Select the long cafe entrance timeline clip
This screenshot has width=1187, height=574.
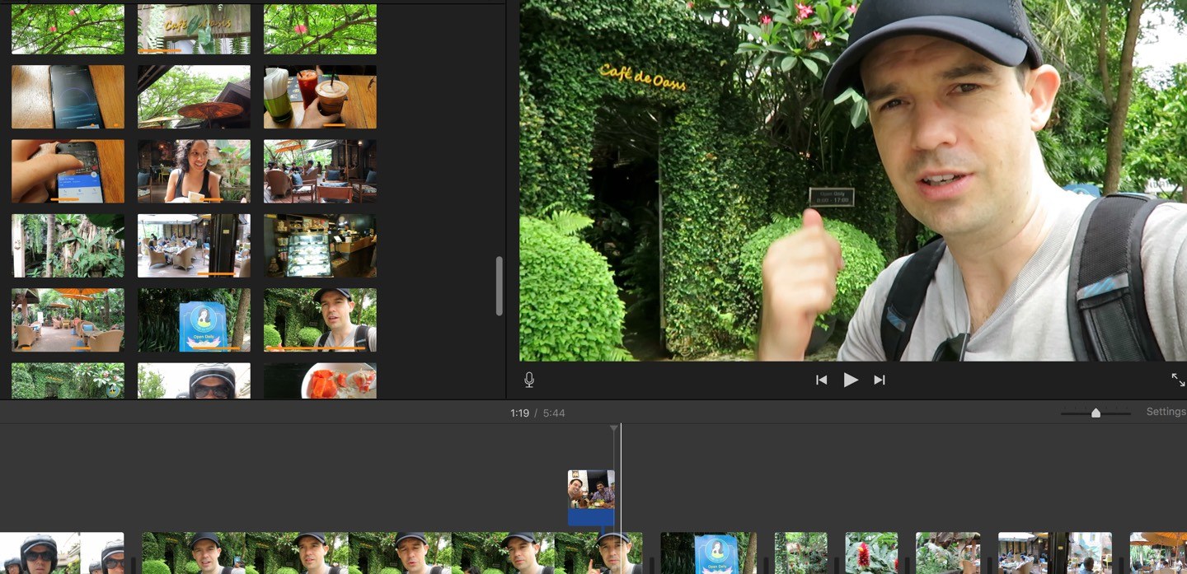coord(392,553)
